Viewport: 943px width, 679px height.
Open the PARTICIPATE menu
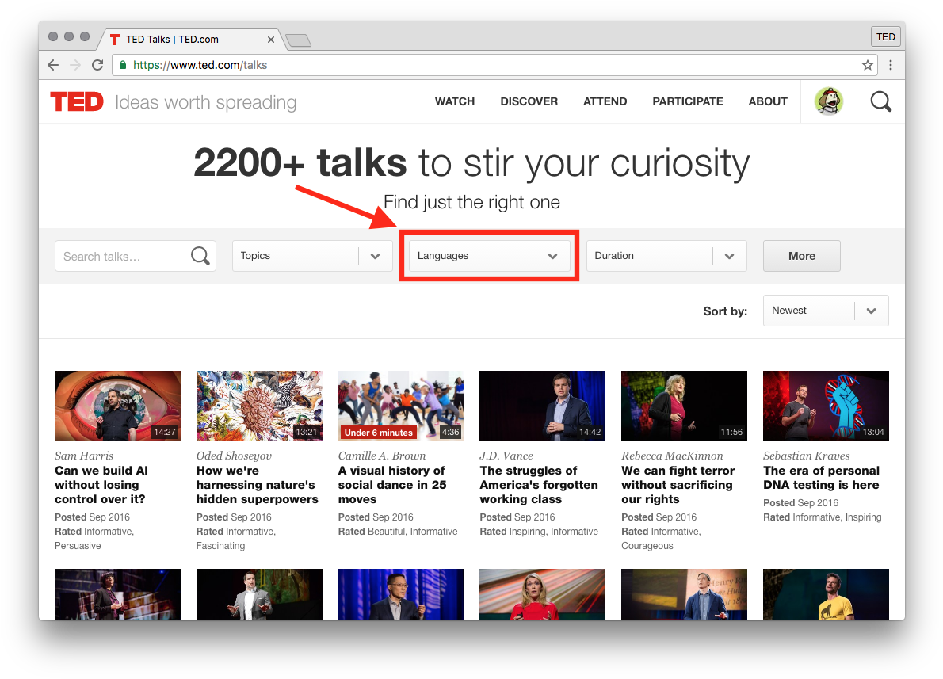(x=688, y=101)
